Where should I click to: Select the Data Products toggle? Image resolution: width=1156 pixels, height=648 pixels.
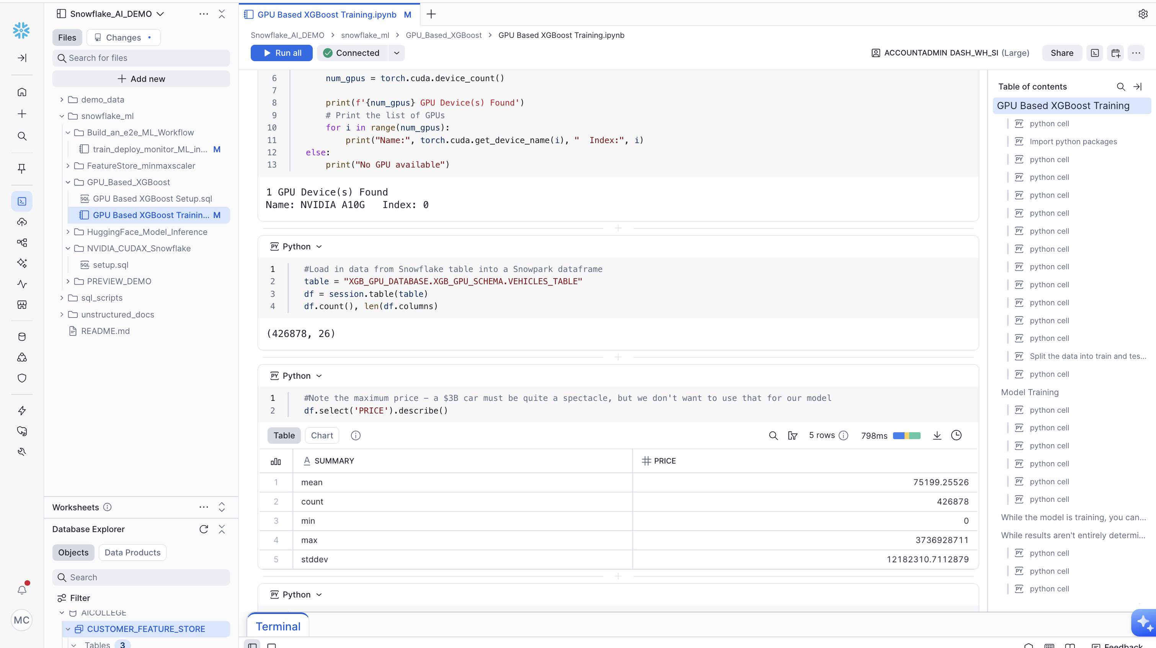[132, 552]
